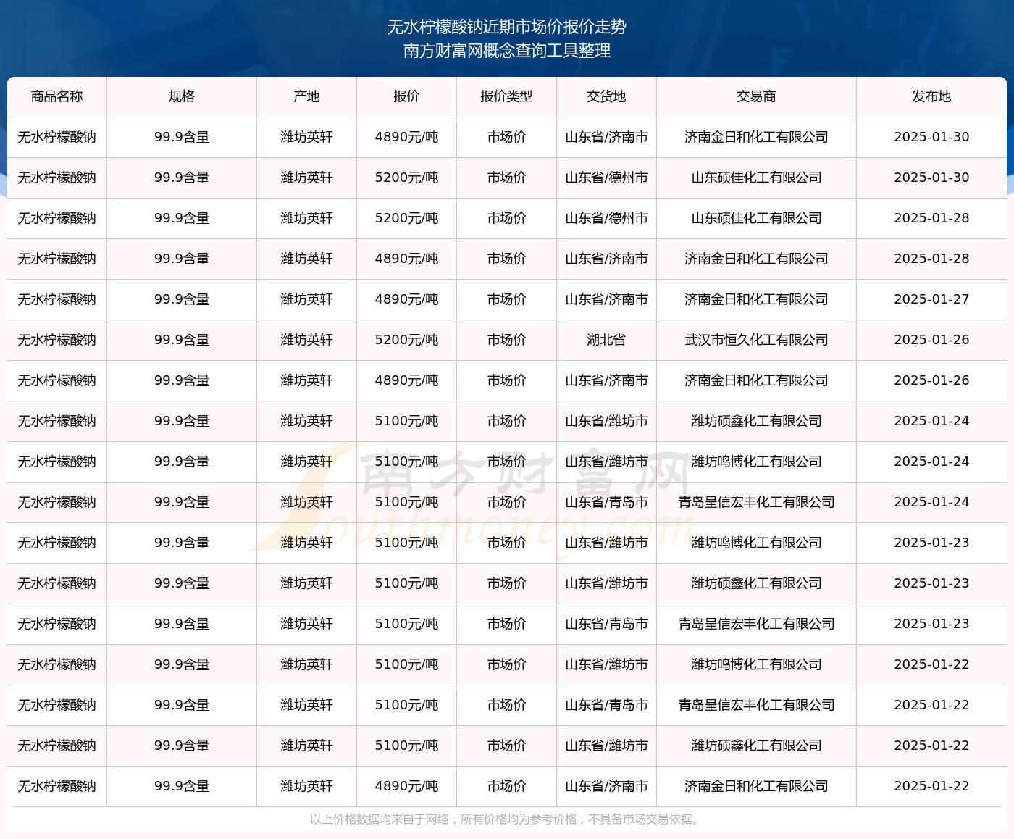Click 2025-01-23 date in the 青岛呈信宏丰 row
The image size is (1014, 839).
(x=931, y=624)
